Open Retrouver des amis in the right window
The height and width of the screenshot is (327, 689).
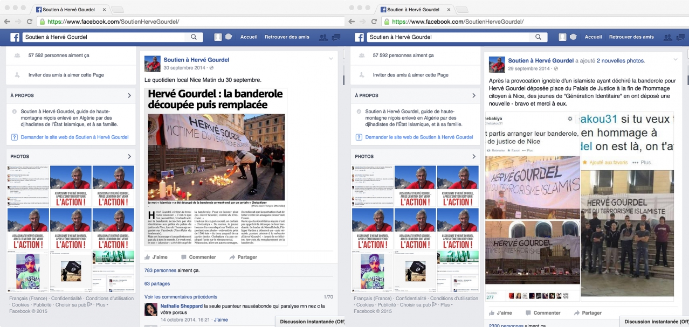coord(631,37)
